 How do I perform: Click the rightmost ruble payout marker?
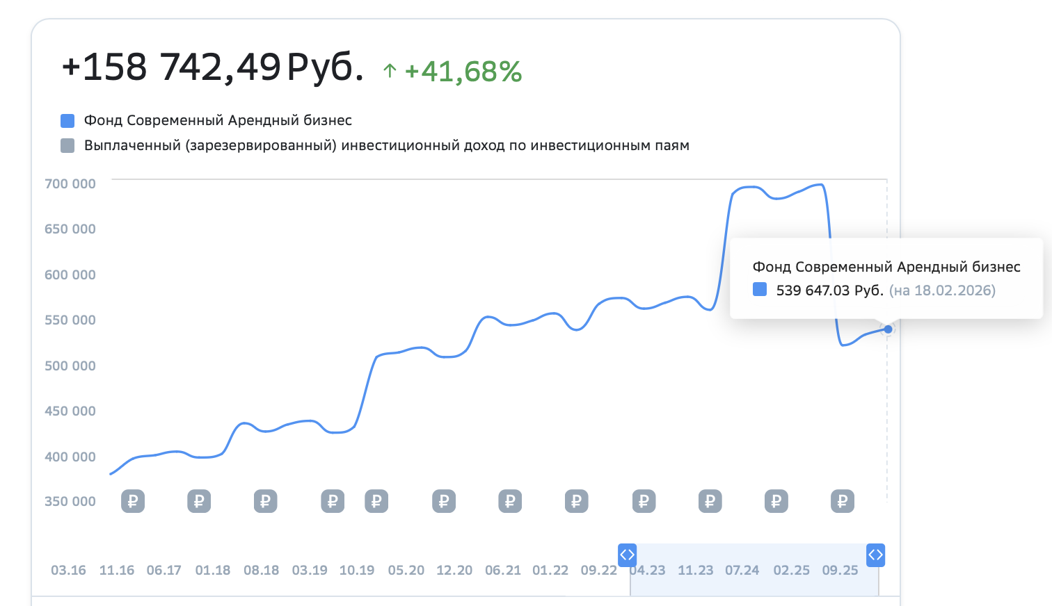point(843,501)
